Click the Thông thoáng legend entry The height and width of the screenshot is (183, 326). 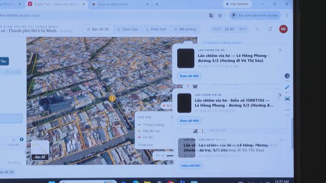point(151,125)
